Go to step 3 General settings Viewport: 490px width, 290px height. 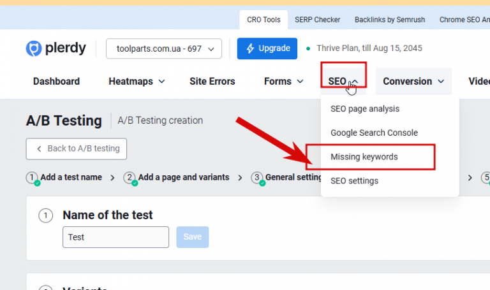(x=286, y=178)
